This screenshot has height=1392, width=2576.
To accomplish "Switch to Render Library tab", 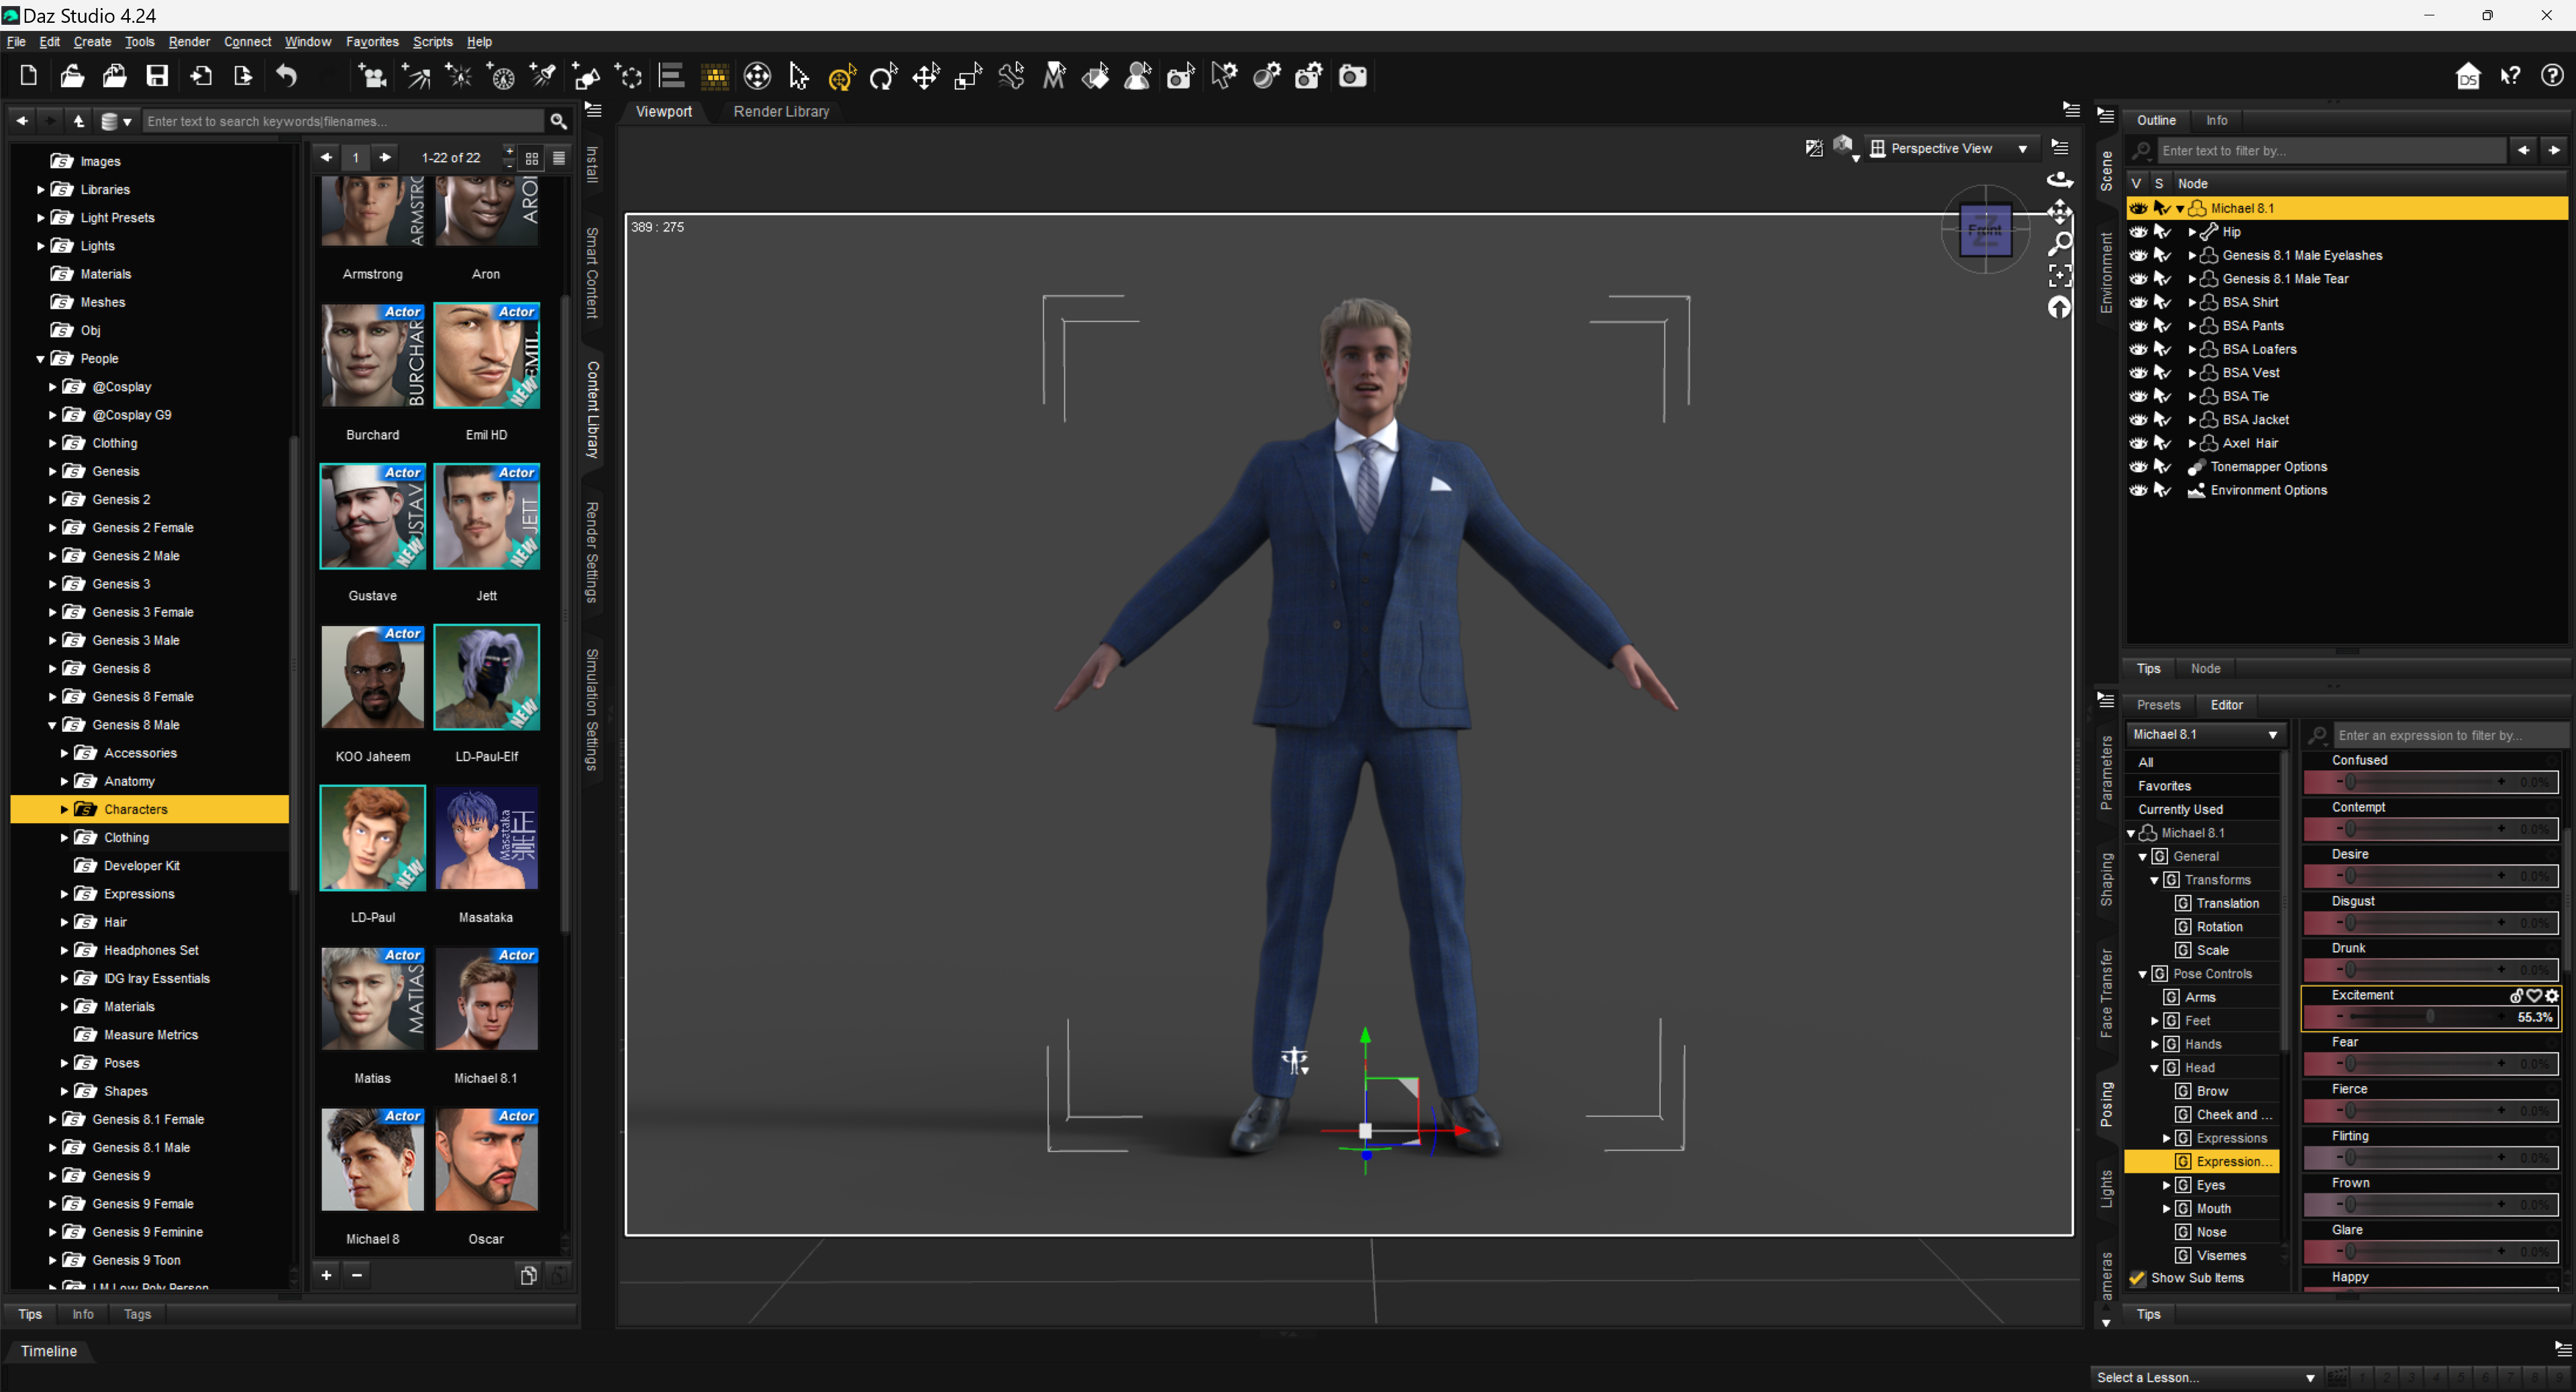I will point(781,111).
